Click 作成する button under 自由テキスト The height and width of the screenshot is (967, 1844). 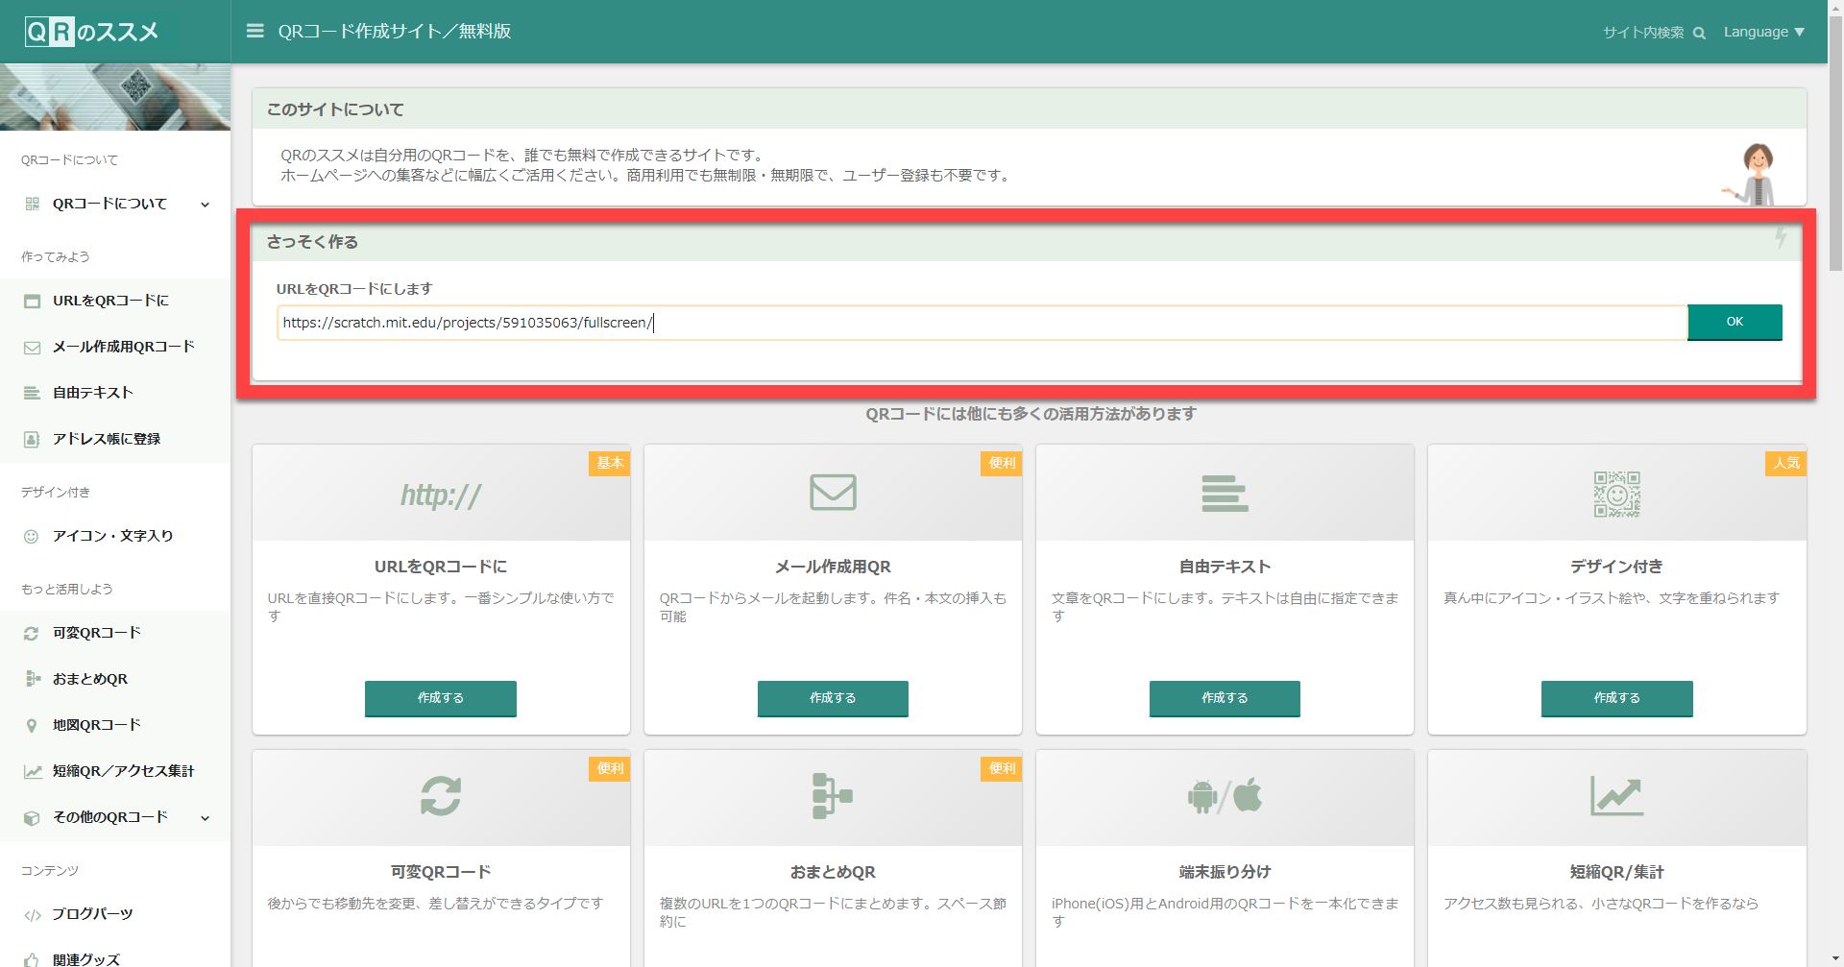1225,698
